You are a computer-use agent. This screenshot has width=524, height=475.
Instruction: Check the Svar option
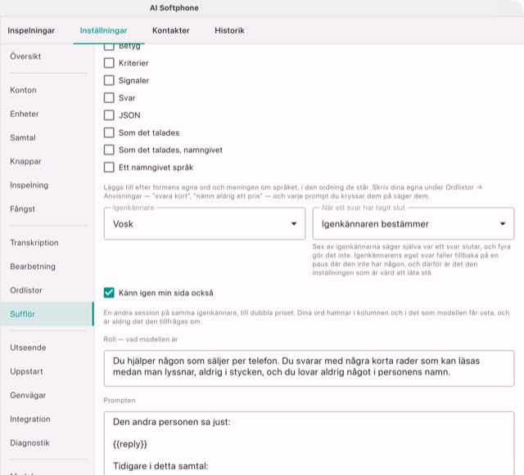109,97
